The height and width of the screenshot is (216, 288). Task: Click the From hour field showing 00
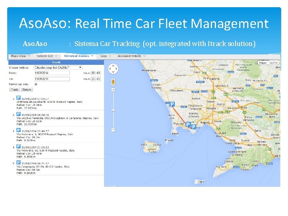tap(94, 73)
